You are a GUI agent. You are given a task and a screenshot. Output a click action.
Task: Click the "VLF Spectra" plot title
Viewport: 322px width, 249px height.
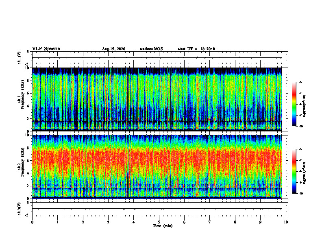[46, 49]
